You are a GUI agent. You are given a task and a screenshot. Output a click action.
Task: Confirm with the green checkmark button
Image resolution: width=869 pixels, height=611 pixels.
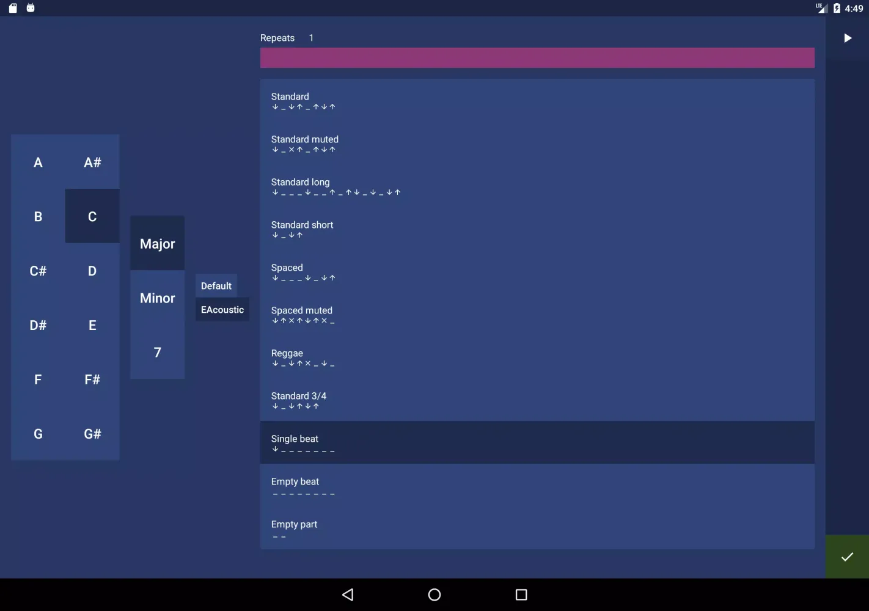[x=847, y=557]
